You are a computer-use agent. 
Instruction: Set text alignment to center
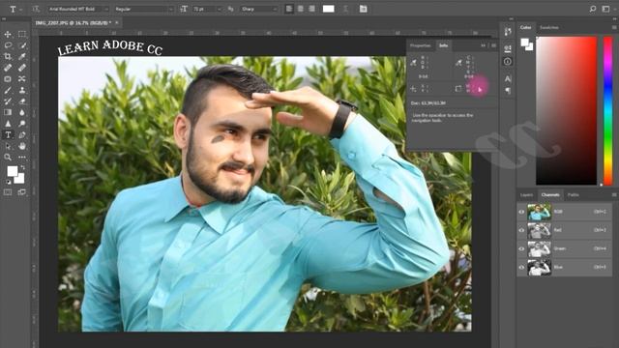coord(301,9)
